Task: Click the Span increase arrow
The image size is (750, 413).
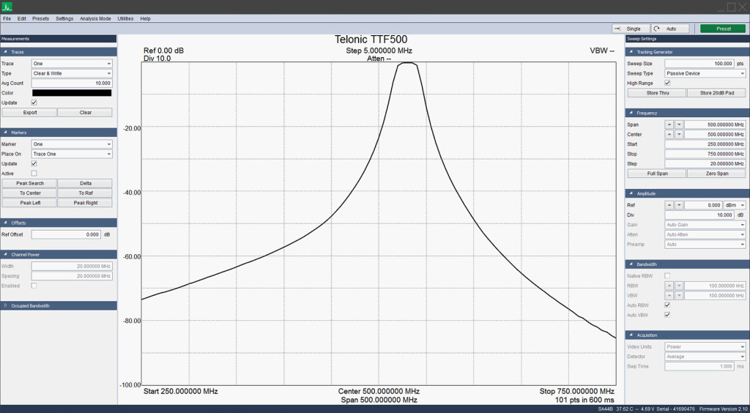Action: [669, 124]
